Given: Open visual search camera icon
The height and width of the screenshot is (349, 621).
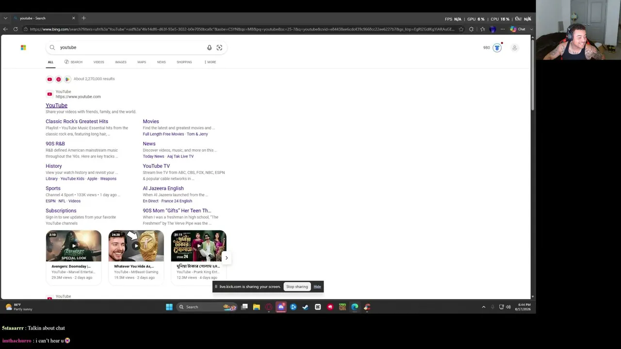Looking at the screenshot, I should [219, 48].
